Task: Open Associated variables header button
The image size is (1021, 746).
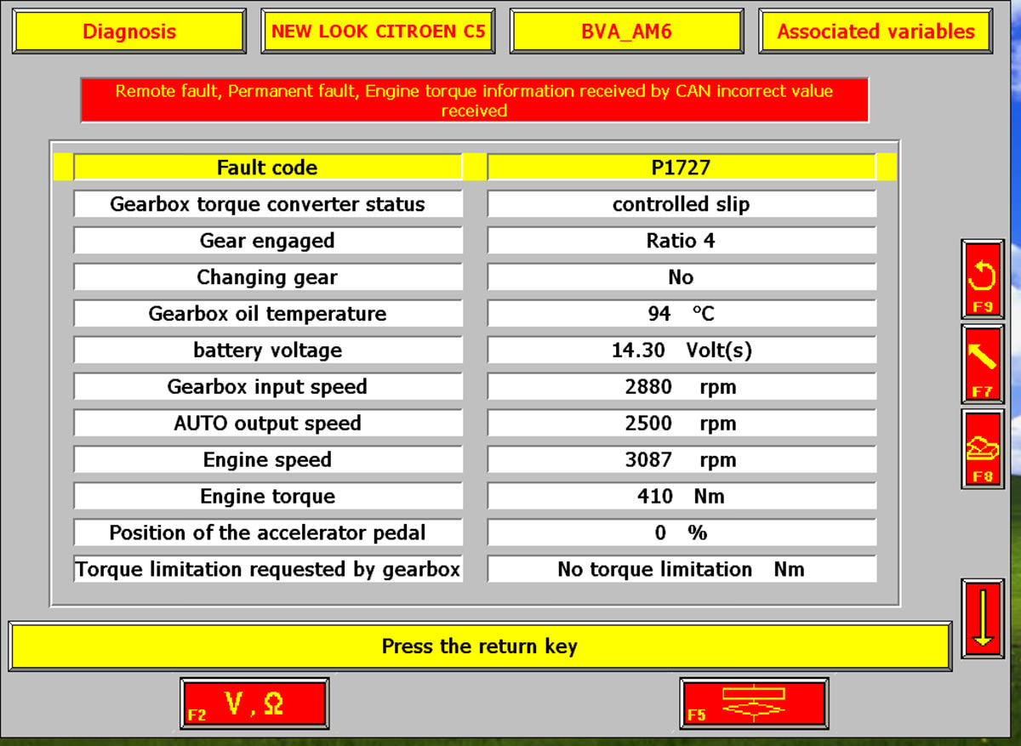Action: coord(876,31)
